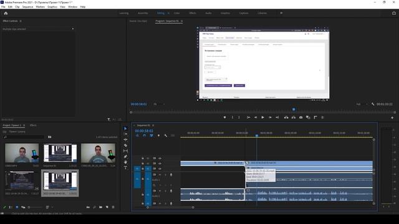Open the workspaces overflow chevron menu
The image size is (399, 224).
coord(281,13)
